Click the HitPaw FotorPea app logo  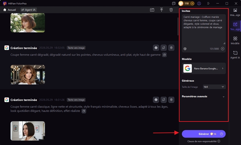click(5, 3)
